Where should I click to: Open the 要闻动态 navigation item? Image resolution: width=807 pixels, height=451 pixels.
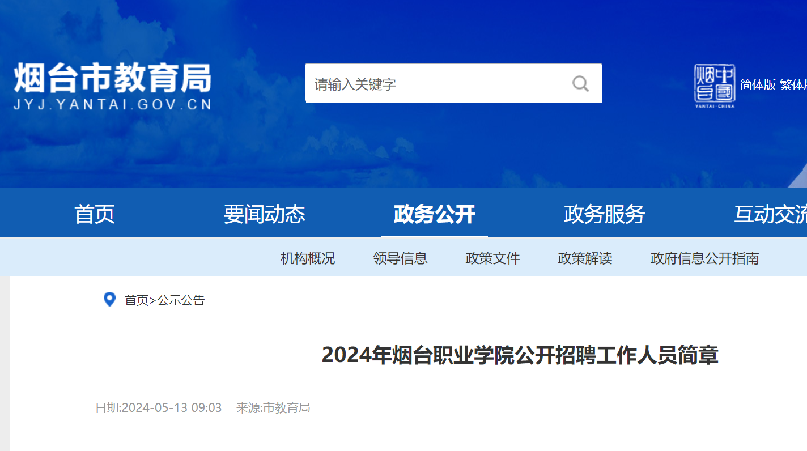click(265, 214)
